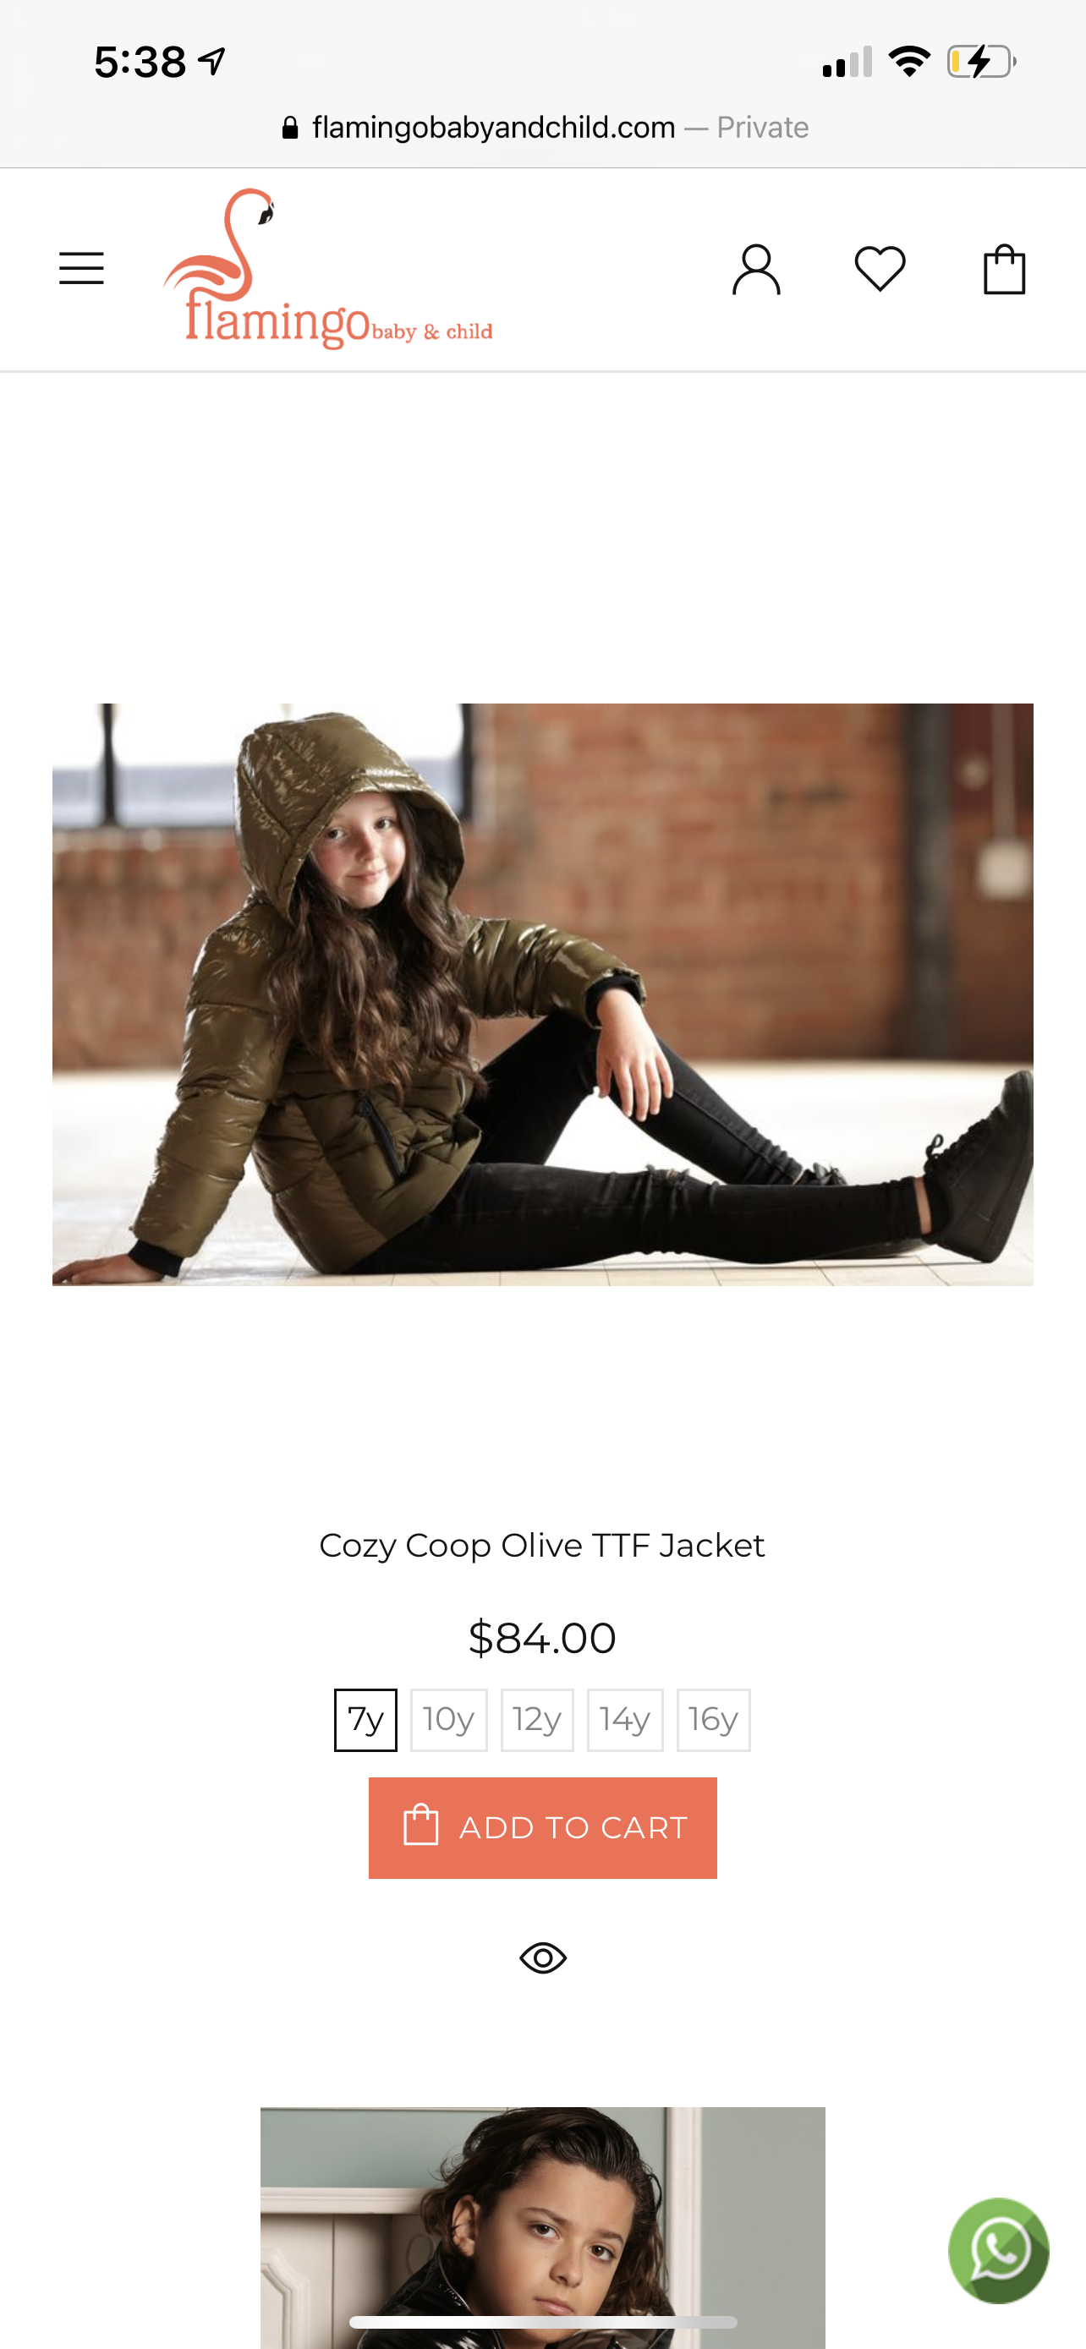
Task: Open the next product image below
Action: [x=542, y=2226]
